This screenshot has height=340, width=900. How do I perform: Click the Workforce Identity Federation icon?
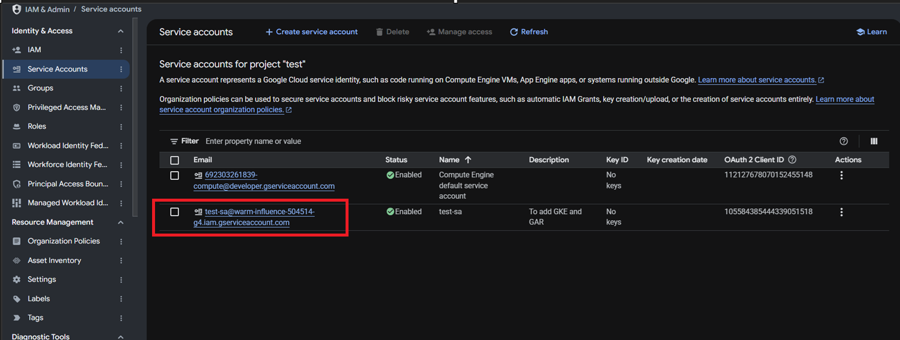pyautogui.click(x=17, y=165)
